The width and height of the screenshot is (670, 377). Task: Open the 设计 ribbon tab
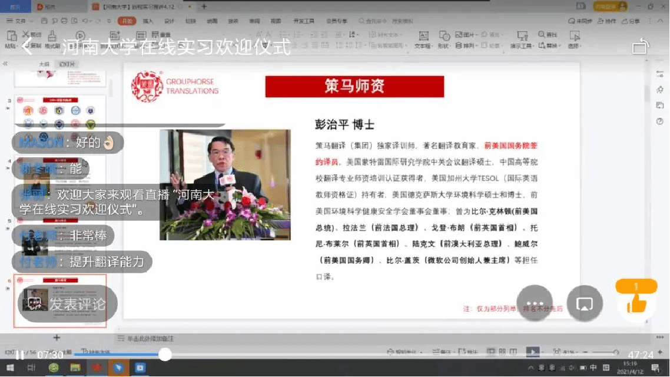click(x=169, y=21)
